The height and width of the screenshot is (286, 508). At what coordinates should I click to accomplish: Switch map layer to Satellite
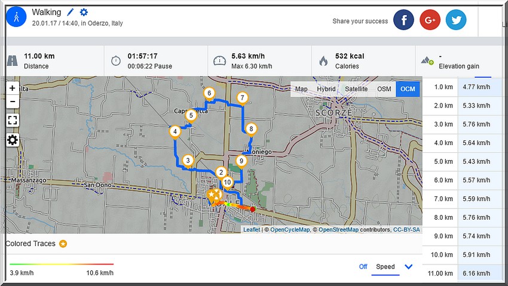pyautogui.click(x=356, y=89)
